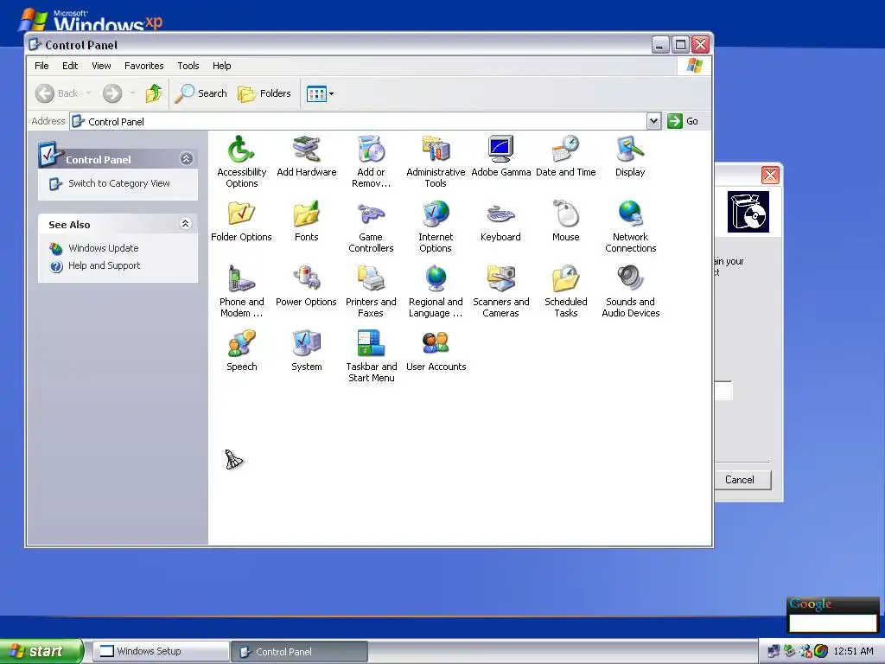This screenshot has width=885, height=664.
Task: Open Regional and Language Options icon
Action: 436,279
